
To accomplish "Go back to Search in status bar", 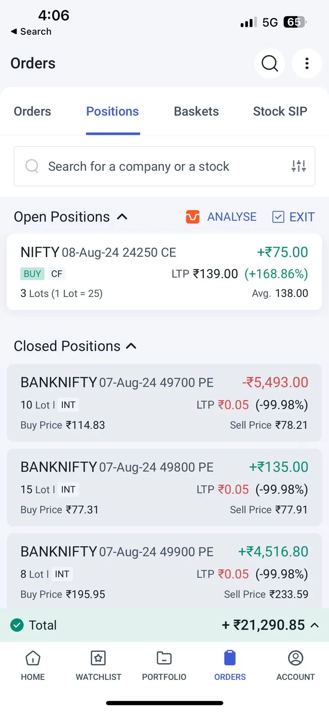I will coord(31,32).
